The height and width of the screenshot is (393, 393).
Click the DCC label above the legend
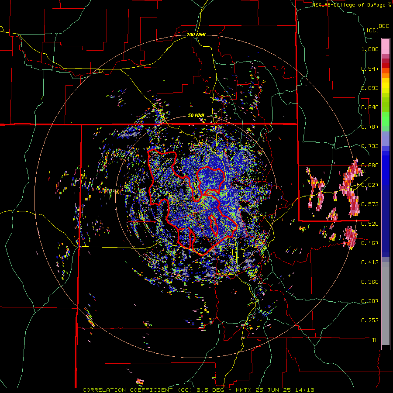pos(383,26)
